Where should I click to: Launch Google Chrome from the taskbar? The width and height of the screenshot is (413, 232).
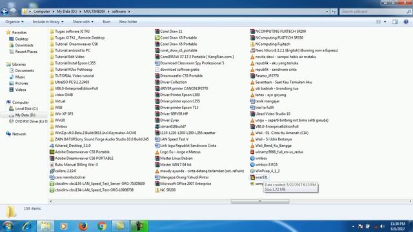point(102,226)
